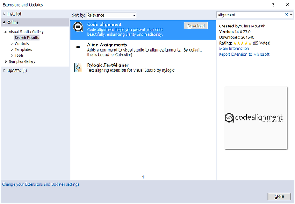Click the Rylogic.TextAligner extension icon
The height and width of the screenshot is (204, 295).
coord(78,67)
